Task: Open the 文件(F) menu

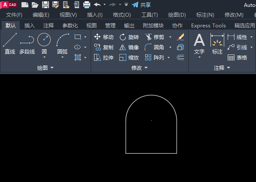Action: tap(14, 15)
